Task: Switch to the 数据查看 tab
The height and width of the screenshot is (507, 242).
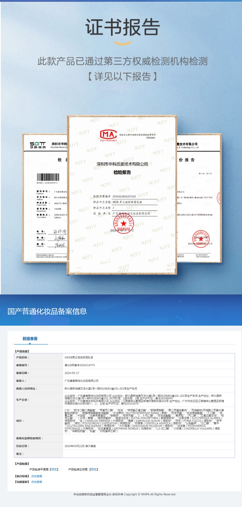Action: (x=30, y=339)
